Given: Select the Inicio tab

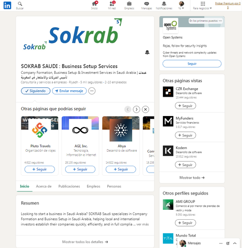Looking at the screenshot, I should point(24,186).
